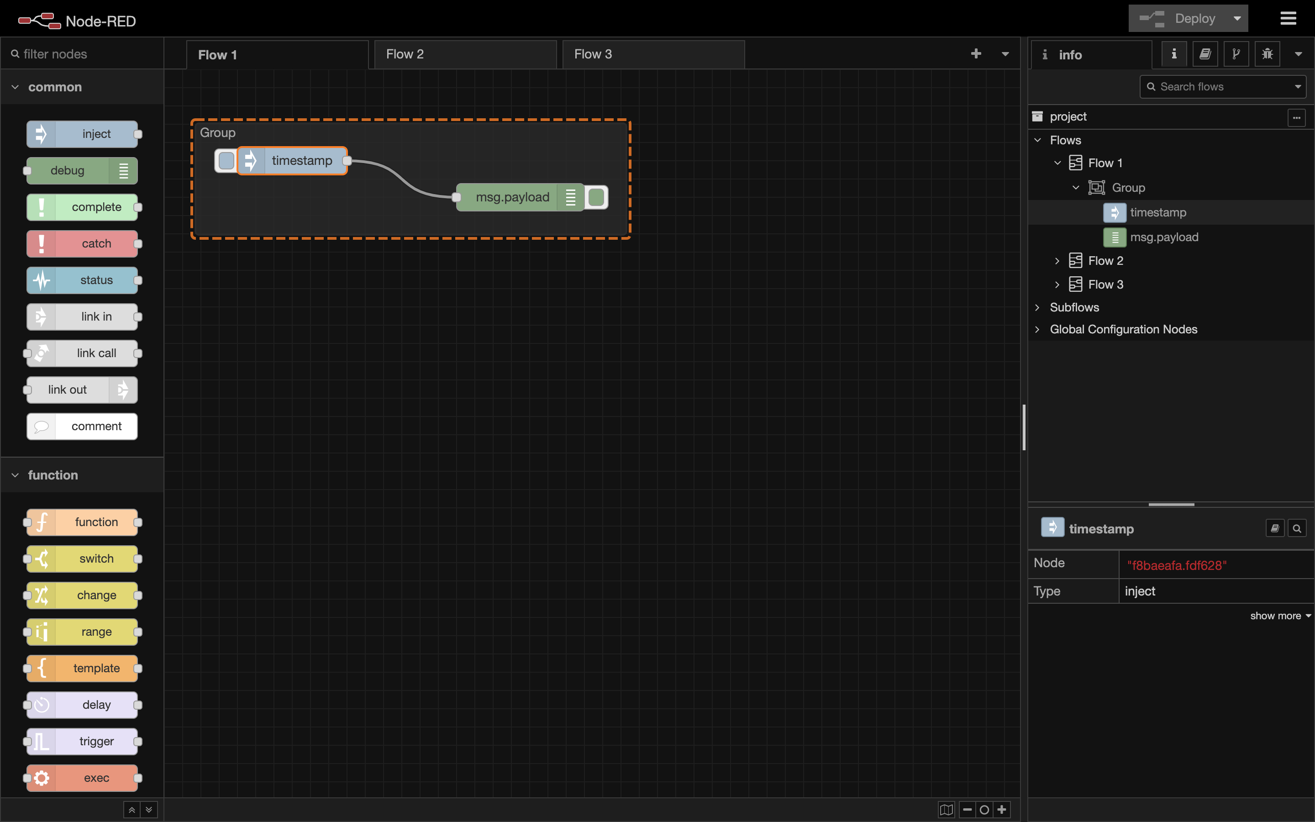Trigger the timestamp inject node button
Viewport: 1315px width, 822px height.
(226, 160)
